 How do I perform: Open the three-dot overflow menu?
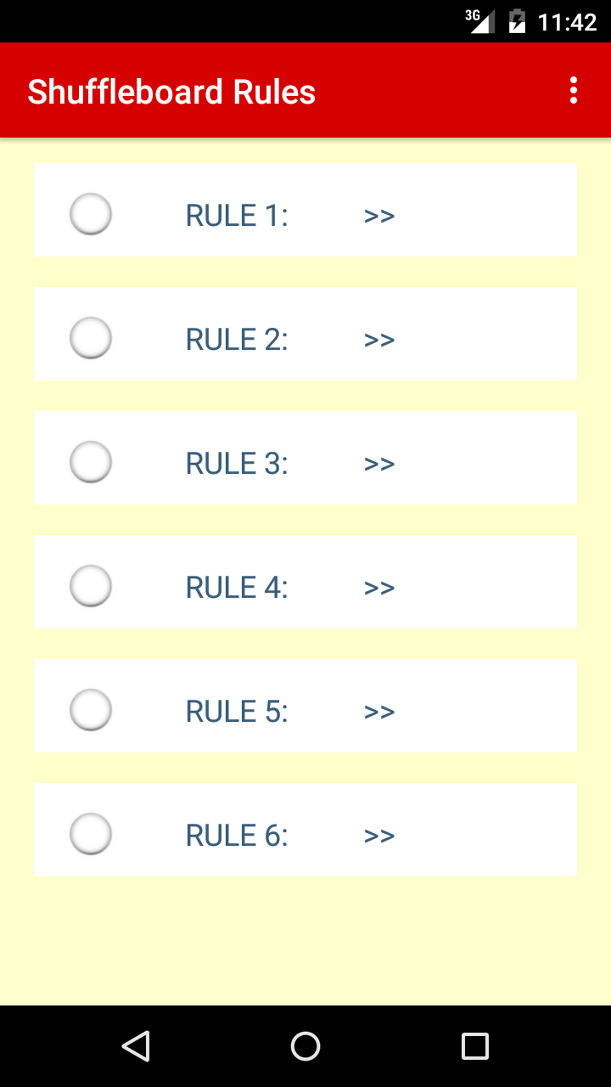point(574,90)
